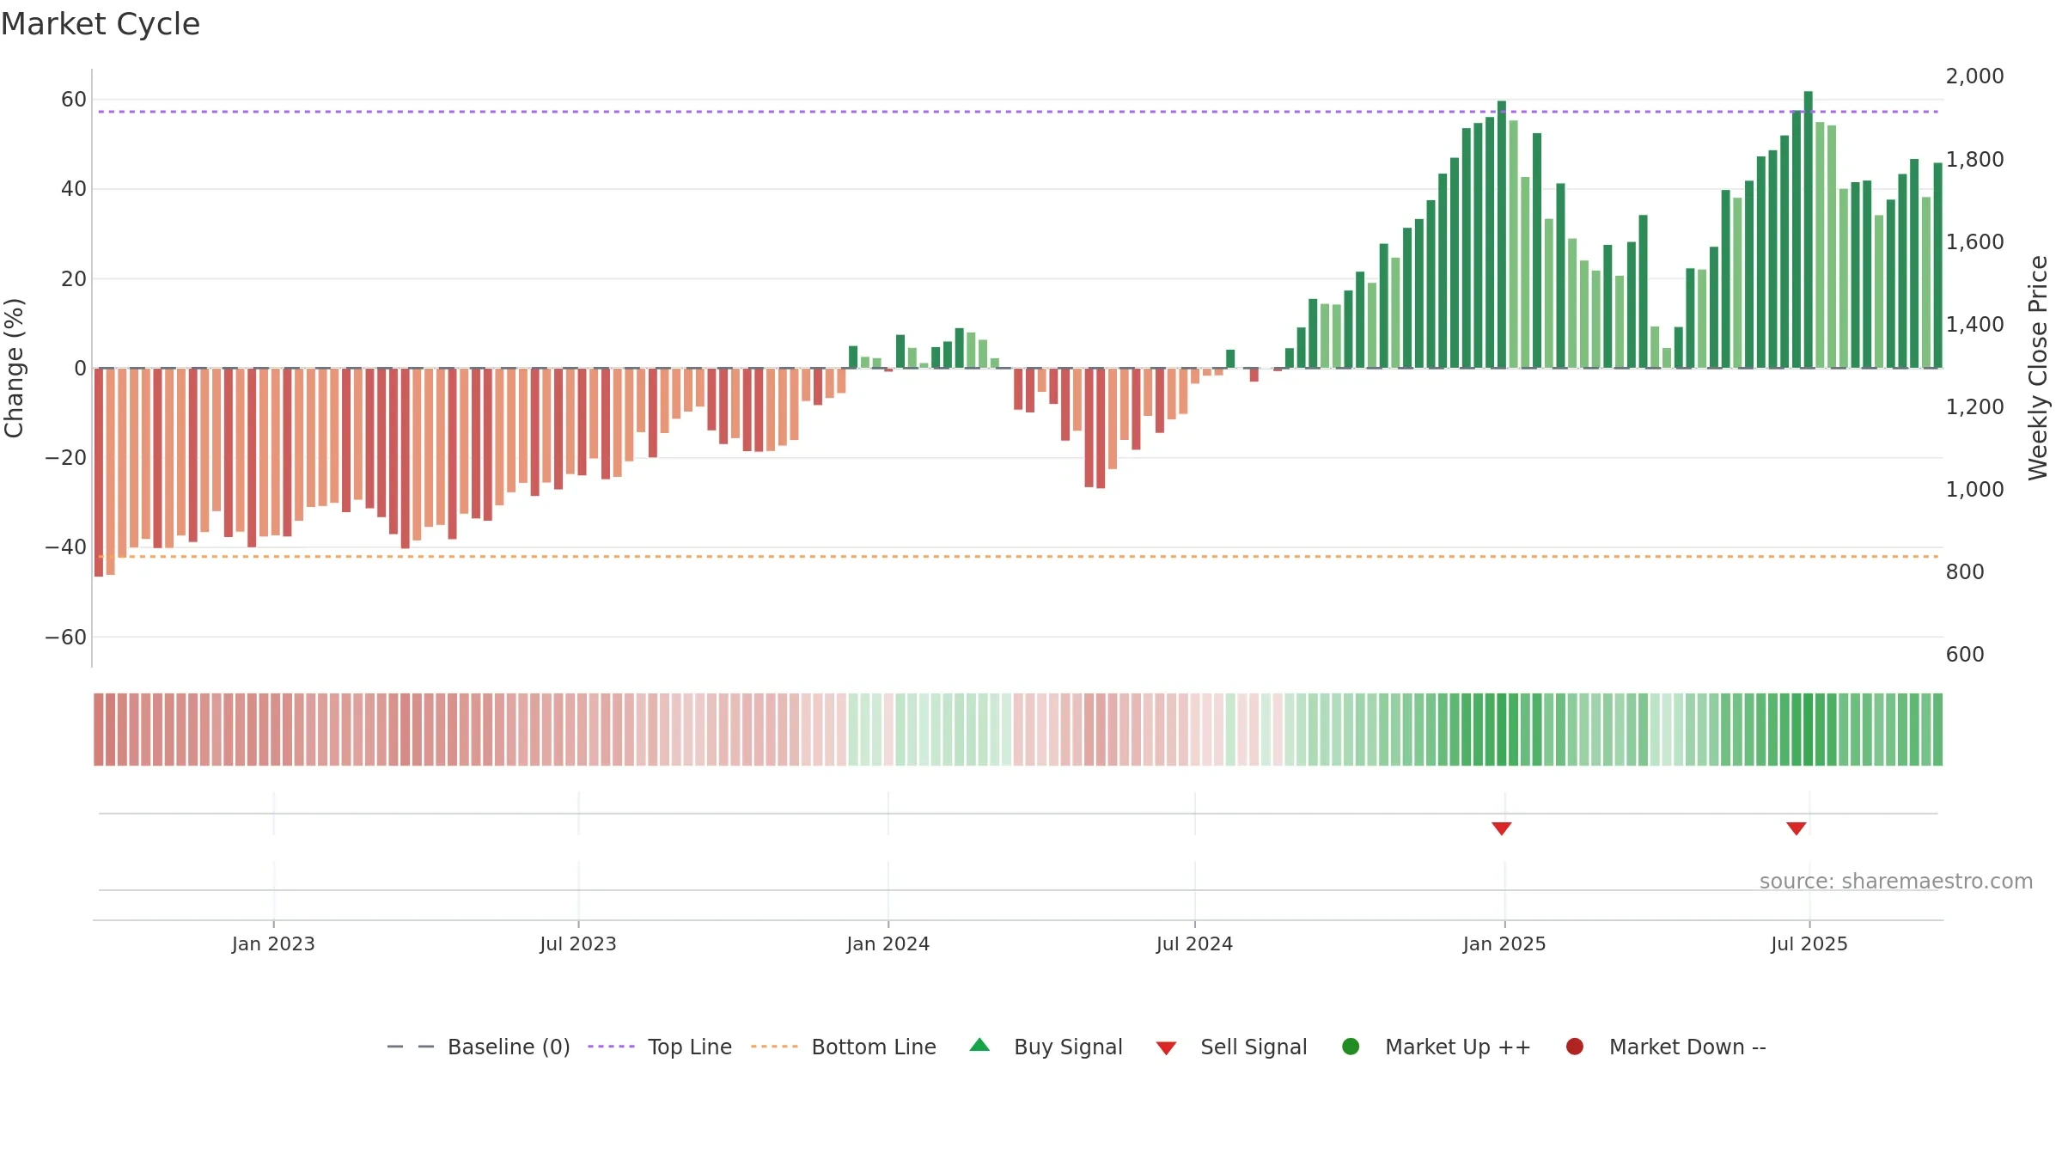Click the green Buy Signal triangle icon
The width and height of the screenshot is (2062, 1160).
(x=979, y=1045)
